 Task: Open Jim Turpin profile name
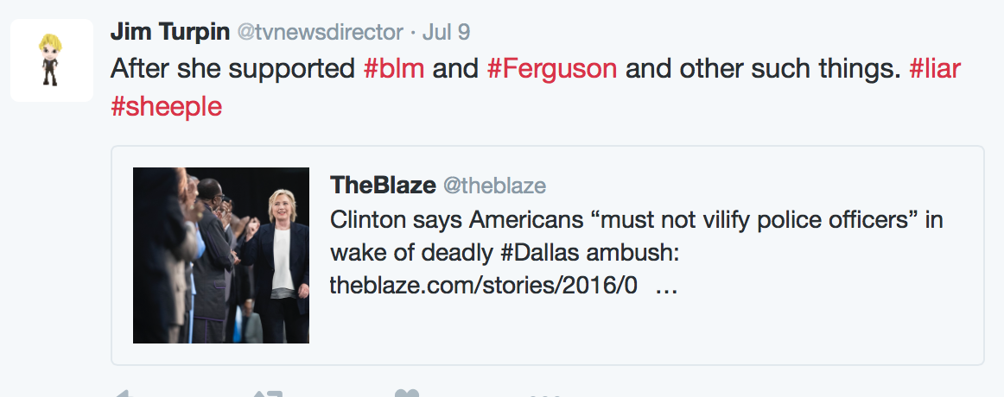[169, 31]
